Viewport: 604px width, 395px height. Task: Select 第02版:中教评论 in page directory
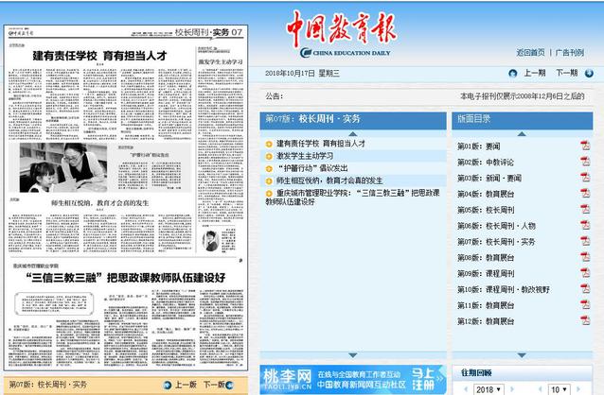pyautogui.click(x=486, y=162)
